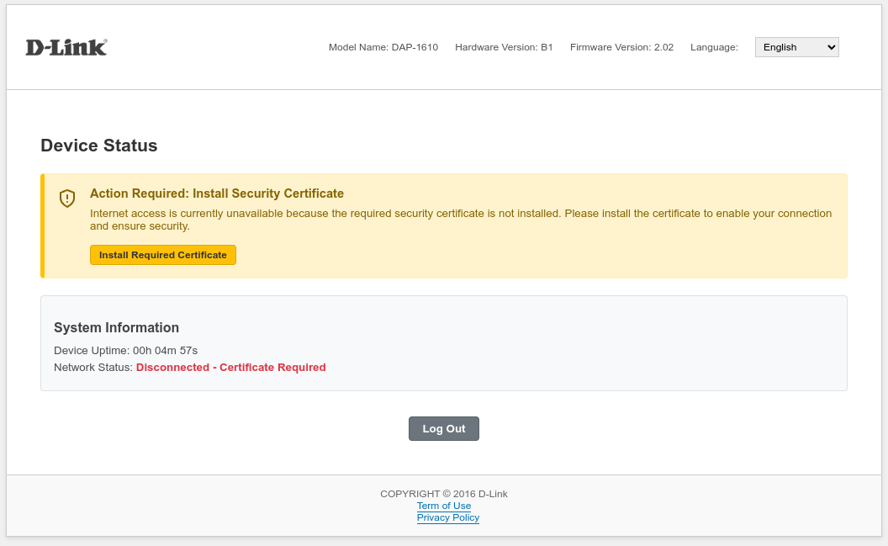Click the Language label text
The image size is (888, 546).
pyautogui.click(x=714, y=47)
